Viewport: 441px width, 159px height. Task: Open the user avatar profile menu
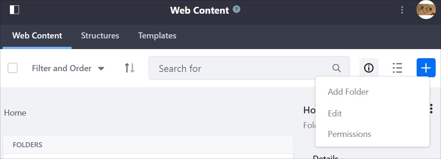point(426,10)
